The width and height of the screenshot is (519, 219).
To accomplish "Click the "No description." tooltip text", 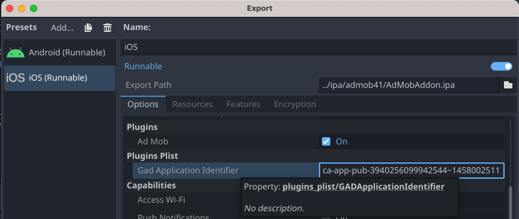I will click(274, 208).
